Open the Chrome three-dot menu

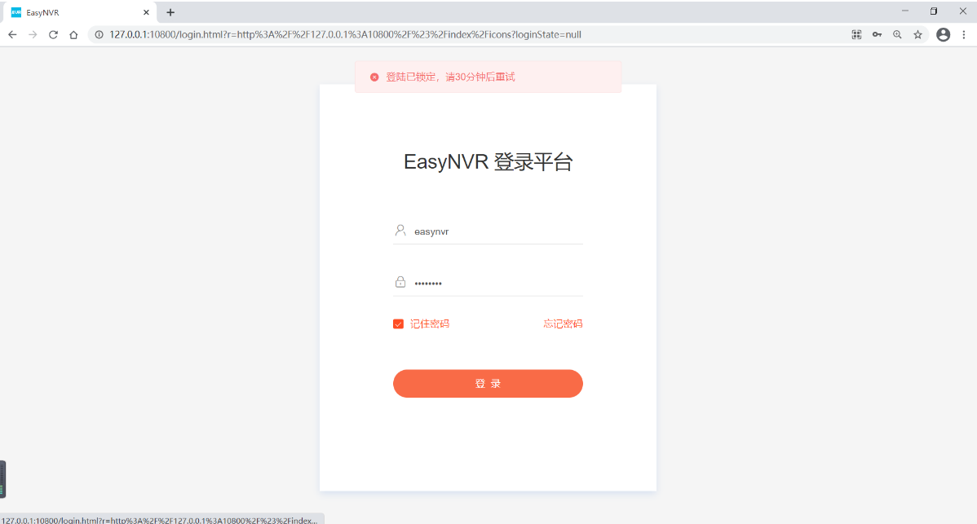(x=964, y=35)
